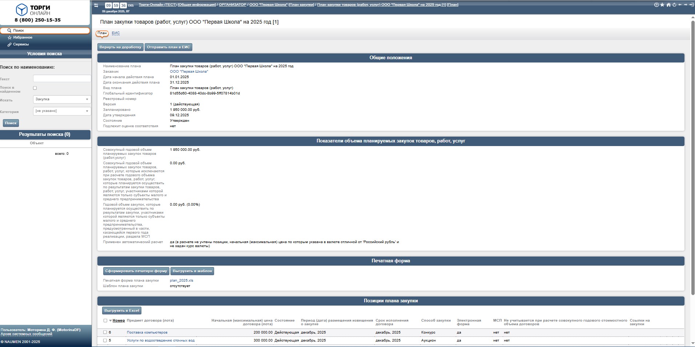Add page to favorites via top-bar star icon
This screenshot has width=695, height=347.
coord(662,5)
